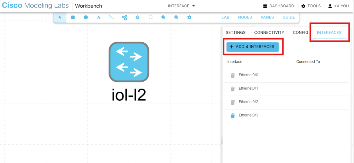Image resolution: width=354 pixels, height=163 pixels.
Task: Click the fit-to-screen icon
Action: point(151,17)
